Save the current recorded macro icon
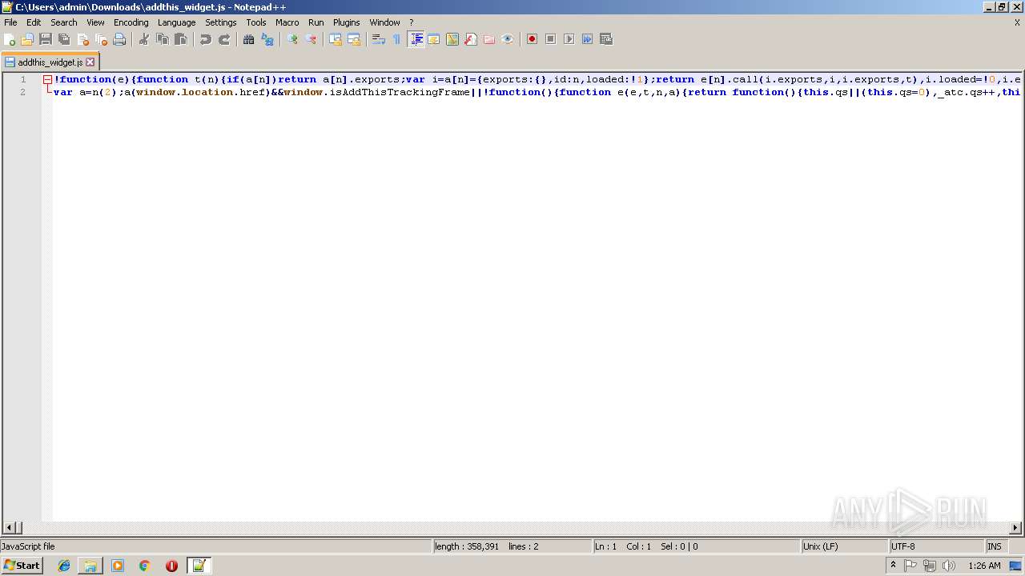 pyautogui.click(x=606, y=39)
